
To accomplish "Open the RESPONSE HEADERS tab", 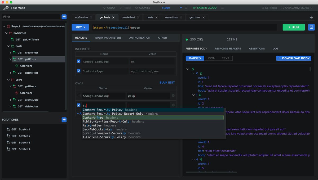I will (228, 48).
